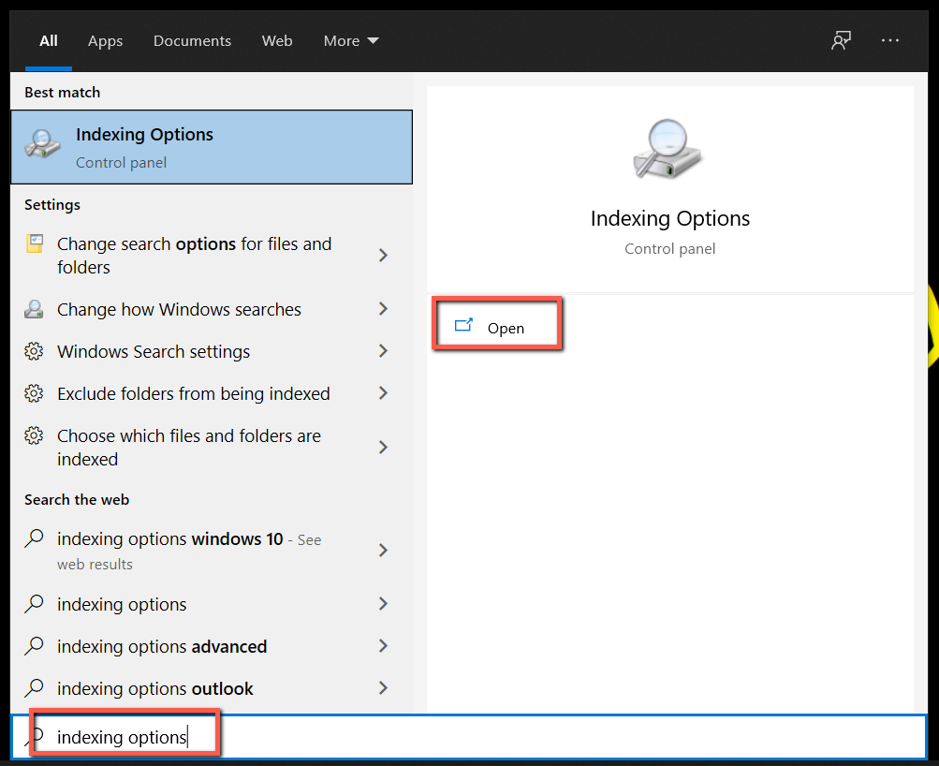The width and height of the screenshot is (939, 766).
Task: Click the Best match section heading
Action: (x=63, y=92)
